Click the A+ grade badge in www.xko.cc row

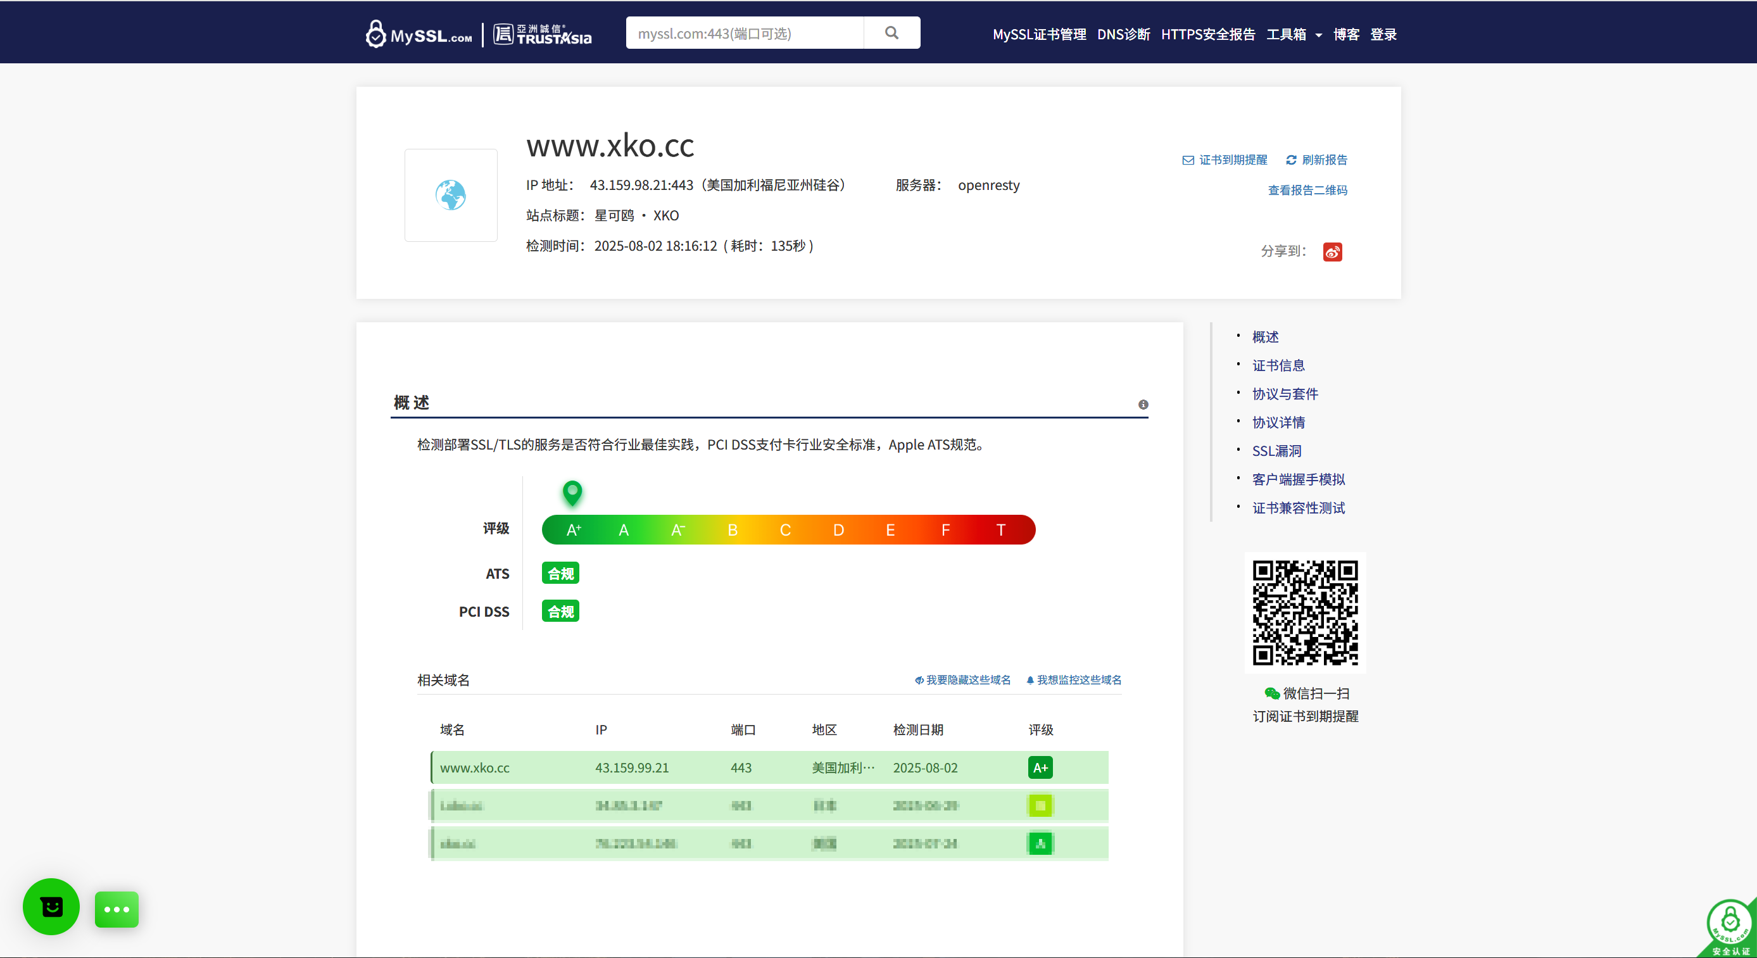tap(1040, 768)
